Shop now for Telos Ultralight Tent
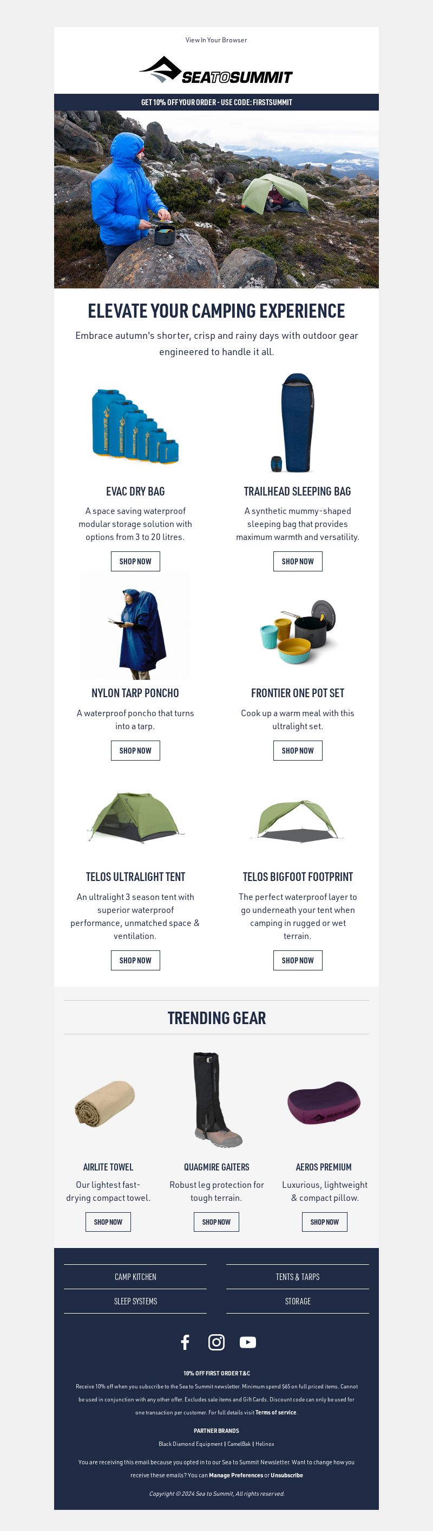The image size is (433, 1531). click(135, 960)
